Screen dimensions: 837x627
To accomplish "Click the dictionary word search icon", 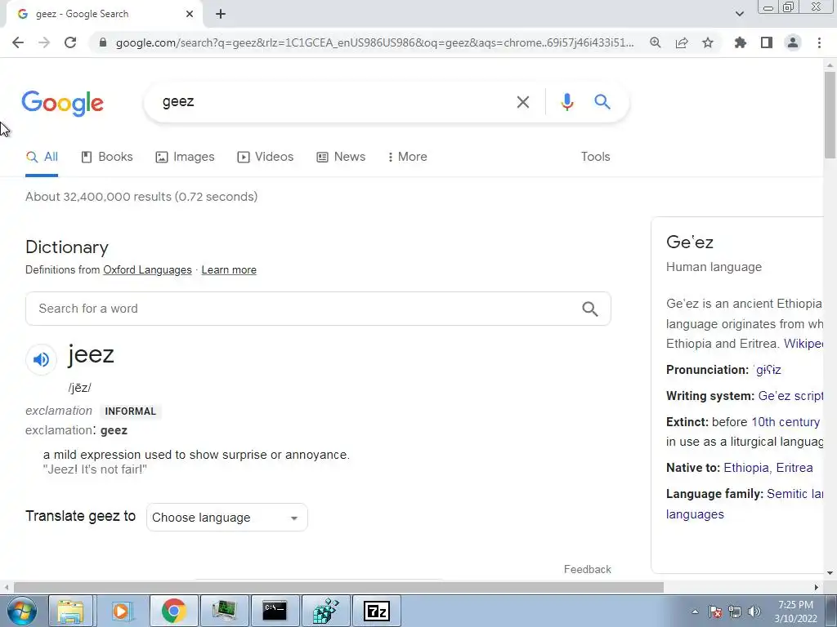I will pyautogui.click(x=590, y=309).
